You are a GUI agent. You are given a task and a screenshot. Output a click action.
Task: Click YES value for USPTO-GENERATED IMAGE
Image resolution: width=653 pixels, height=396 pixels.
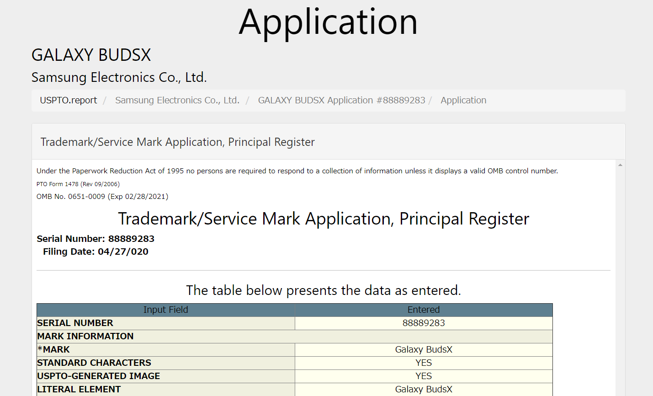(x=423, y=376)
